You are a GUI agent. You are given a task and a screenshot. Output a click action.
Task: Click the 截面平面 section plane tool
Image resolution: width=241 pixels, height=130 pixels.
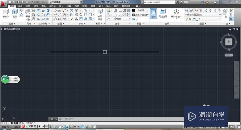click(x=100, y=15)
